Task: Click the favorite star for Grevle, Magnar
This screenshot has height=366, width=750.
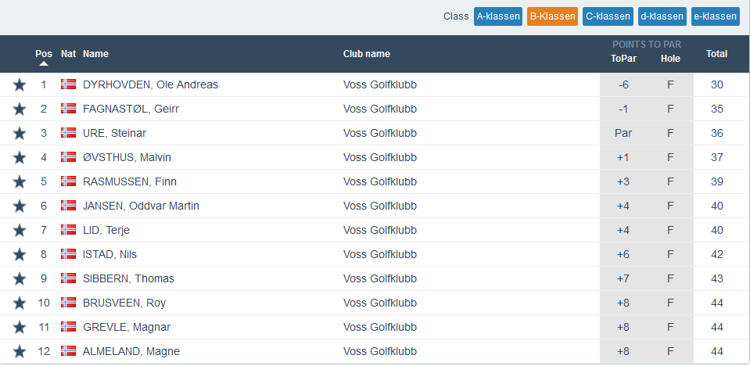Action: pos(20,328)
